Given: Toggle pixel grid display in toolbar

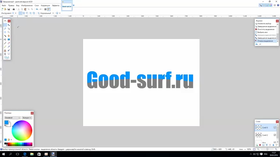Looking at the screenshot, I should click(45, 9).
